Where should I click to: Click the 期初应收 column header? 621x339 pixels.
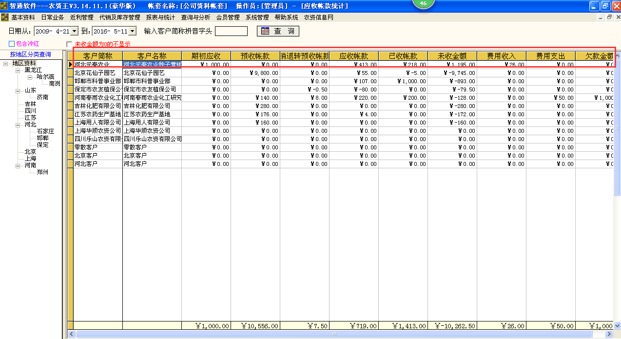(206, 56)
